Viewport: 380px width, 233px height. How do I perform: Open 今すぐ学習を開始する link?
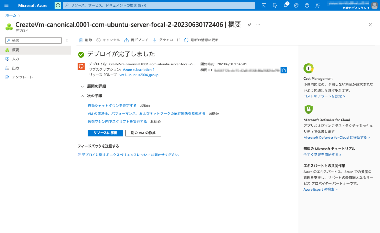click(322, 155)
